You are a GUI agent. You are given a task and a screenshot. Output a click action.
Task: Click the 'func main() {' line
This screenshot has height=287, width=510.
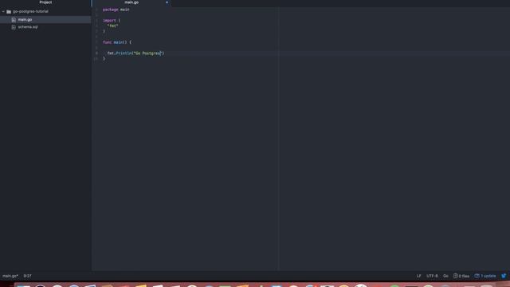pos(117,42)
